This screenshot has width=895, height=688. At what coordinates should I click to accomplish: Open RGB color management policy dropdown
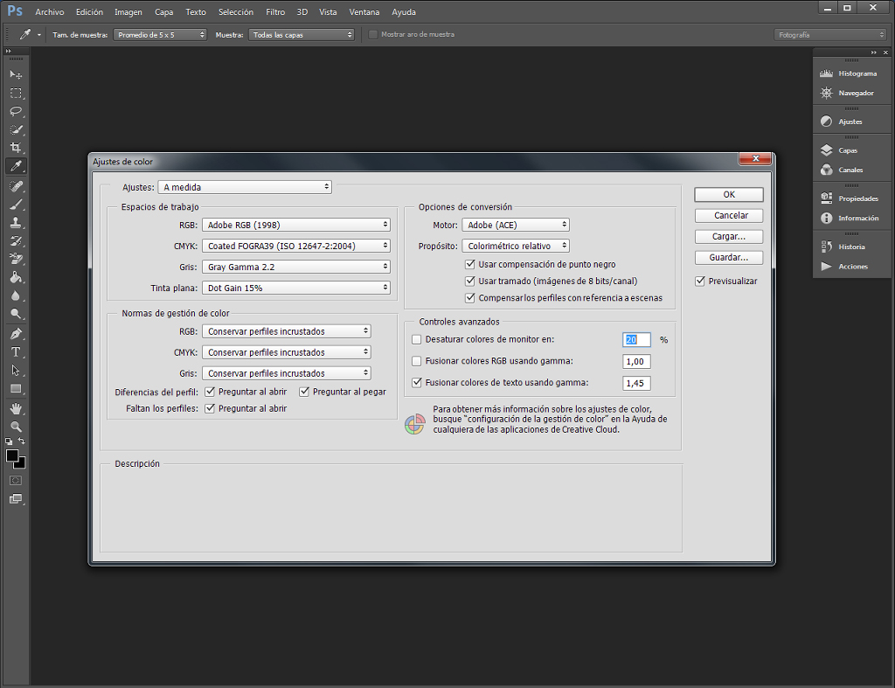[x=287, y=331]
